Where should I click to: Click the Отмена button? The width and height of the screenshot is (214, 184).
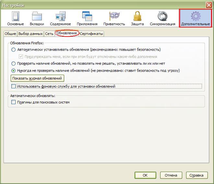coord(171,175)
